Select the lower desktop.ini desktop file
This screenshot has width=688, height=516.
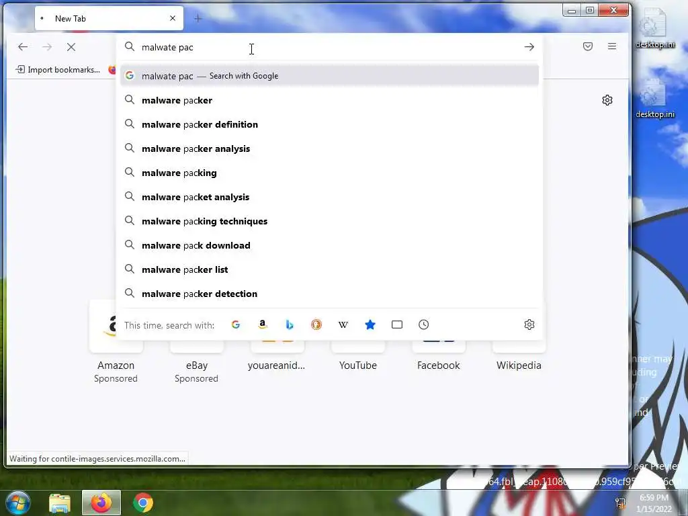(654, 98)
